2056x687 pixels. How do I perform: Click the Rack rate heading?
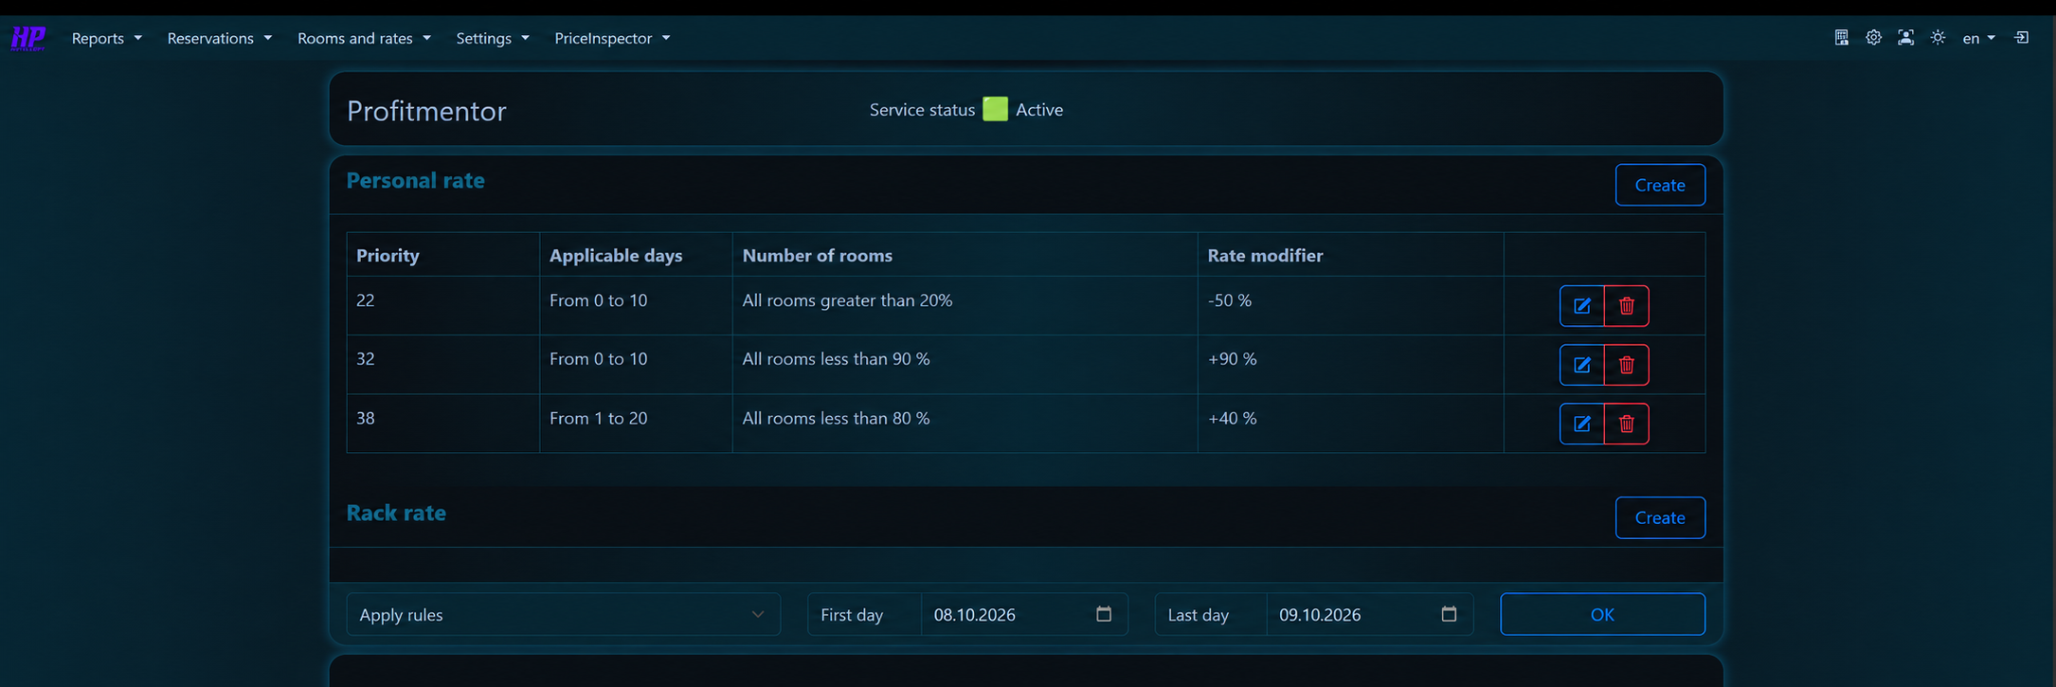coord(396,513)
